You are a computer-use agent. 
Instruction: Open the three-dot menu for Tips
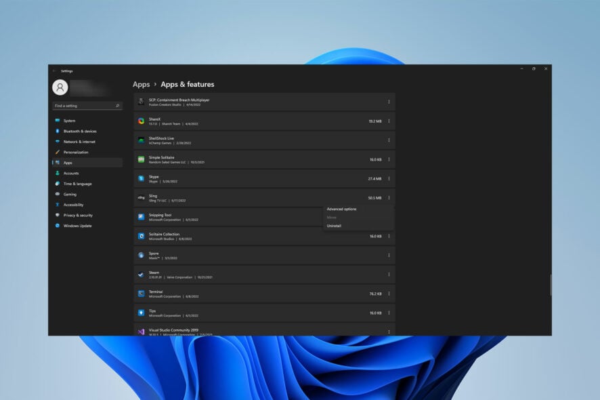point(389,313)
